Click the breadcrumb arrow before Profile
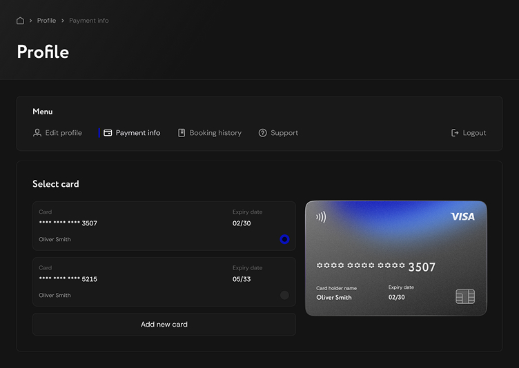The width and height of the screenshot is (519, 368). point(30,21)
